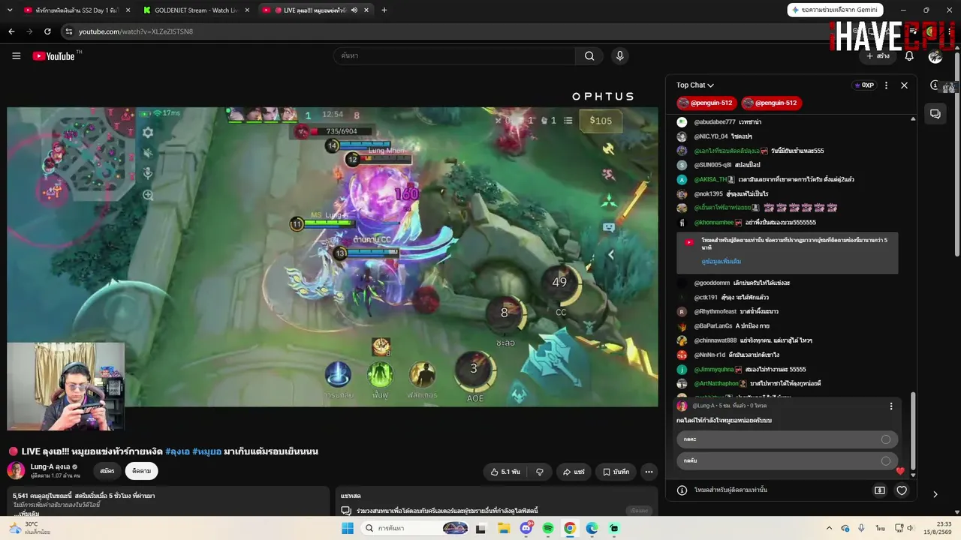Screen dimensions: 961x540
Task: Open the chat bubble side panel icon
Action: pyautogui.click(x=935, y=114)
